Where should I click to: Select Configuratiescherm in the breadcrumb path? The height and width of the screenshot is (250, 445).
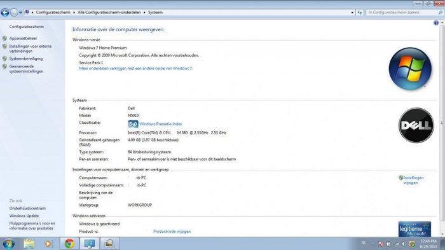point(53,13)
